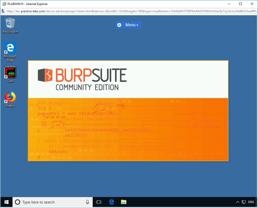Select the ENG language indicator
The height and width of the screenshot is (208, 258).
(251, 202)
